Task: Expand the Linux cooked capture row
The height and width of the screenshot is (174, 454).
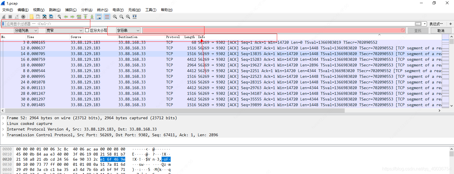Action: click(3, 123)
